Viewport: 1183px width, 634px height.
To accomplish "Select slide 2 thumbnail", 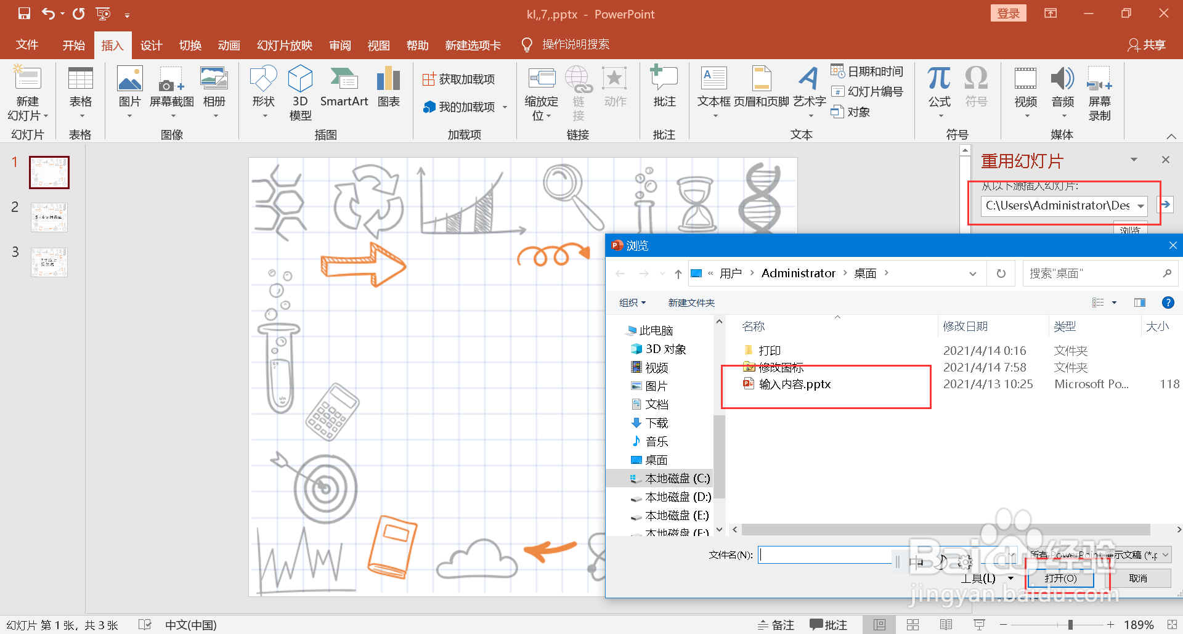I will pyautogui.click(x=49, y=217).
